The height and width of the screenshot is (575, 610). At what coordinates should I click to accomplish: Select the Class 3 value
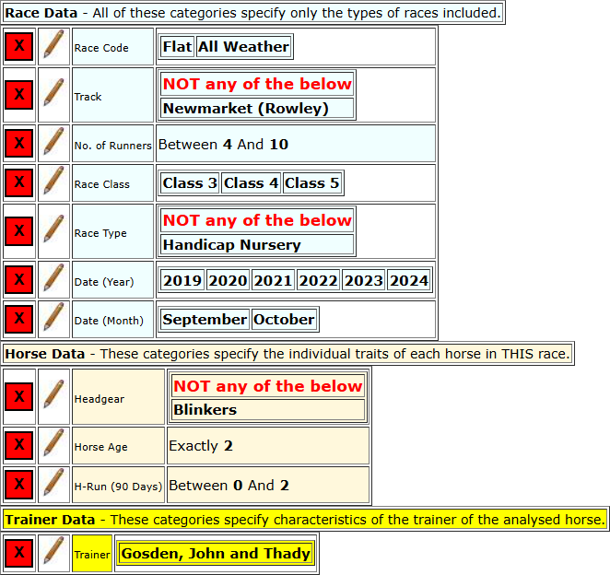(x=190, y=182)
